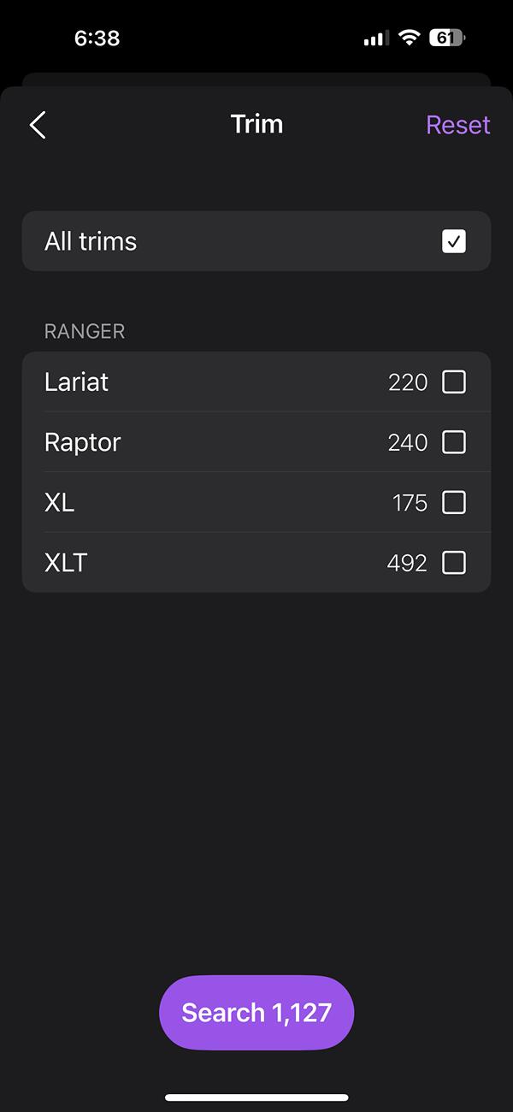Tap the cellular signal bars icon
Viewport: 513px width, 1112px height.
tap(376, 38)
